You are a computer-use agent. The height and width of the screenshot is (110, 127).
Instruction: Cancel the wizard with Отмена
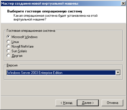click(112, 103)
